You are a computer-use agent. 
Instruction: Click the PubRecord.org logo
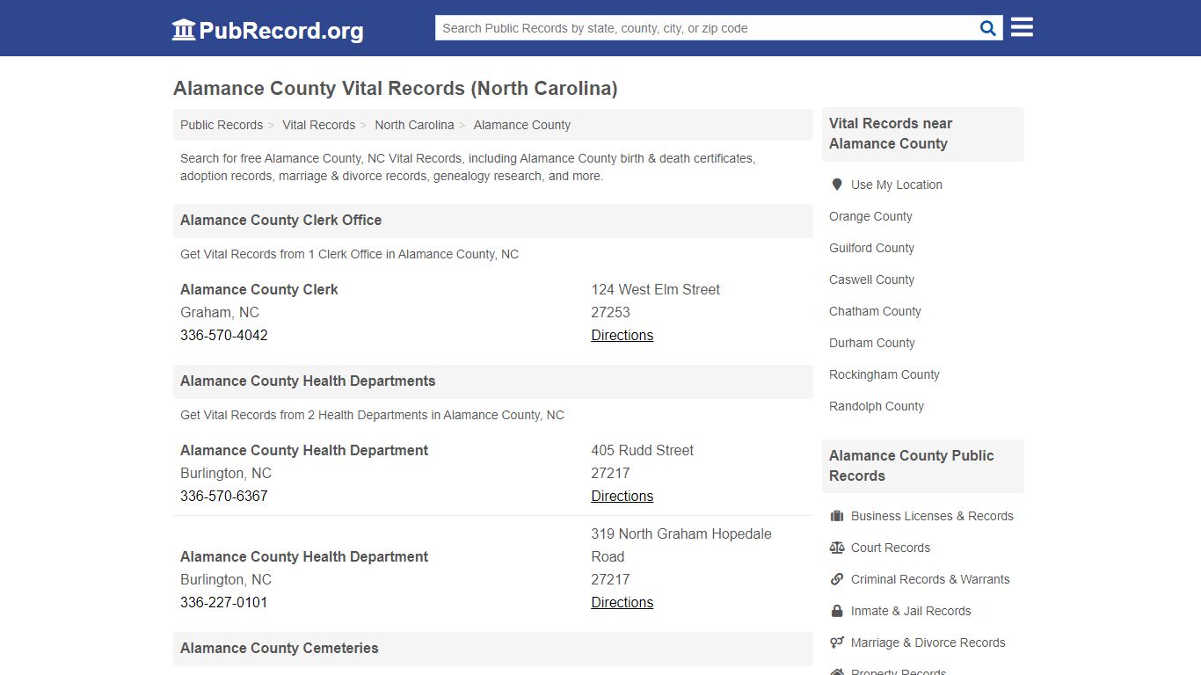pyautogui.click(x=267, y=30)
